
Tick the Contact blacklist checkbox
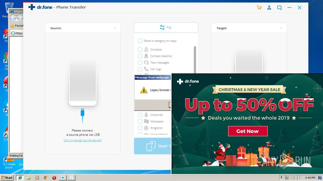coord(140,56)
